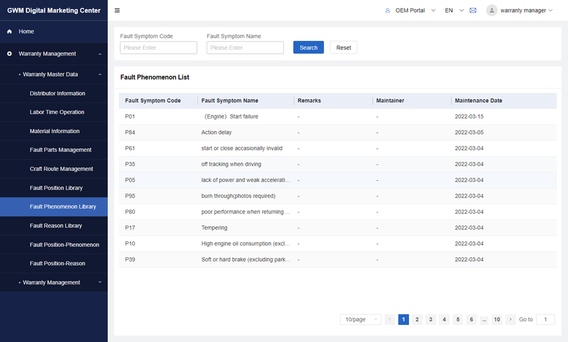Screen dimensions: 568x342
Task: Select 'off tracking when driving' cell
Action: [x=231, y=164]
